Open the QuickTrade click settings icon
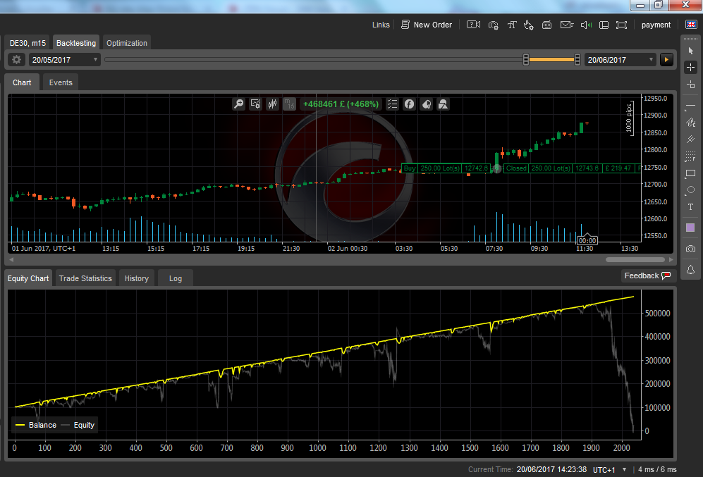The image size is (703, 477). tap(529, 25)
